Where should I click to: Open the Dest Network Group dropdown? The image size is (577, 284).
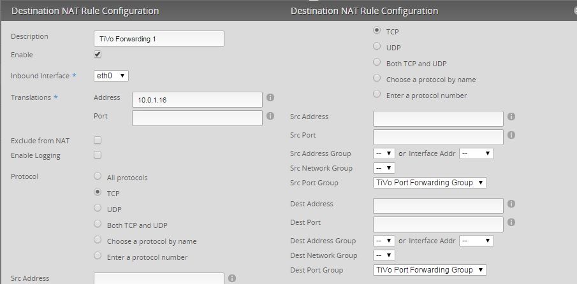384,255
